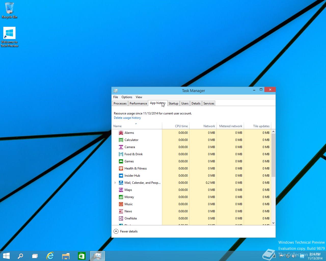
Task: Open the Start menu button
Action: click(6, 256)
